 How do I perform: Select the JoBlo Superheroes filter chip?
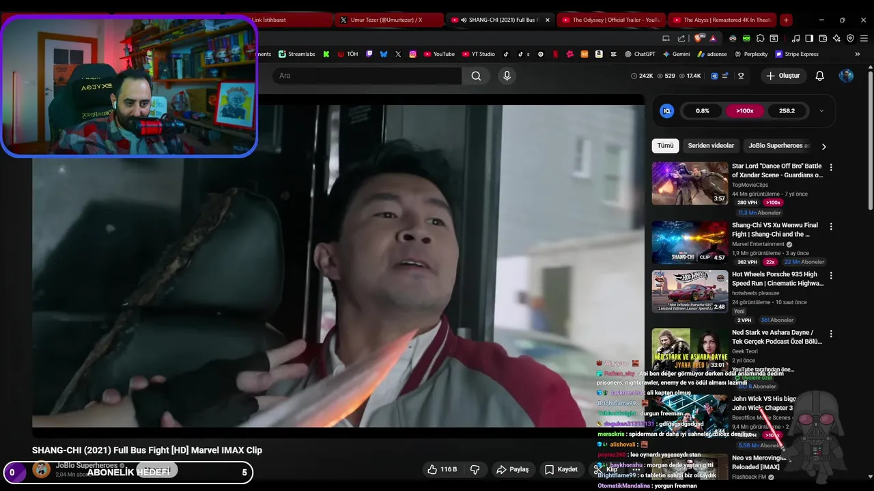tap(778, 145)
